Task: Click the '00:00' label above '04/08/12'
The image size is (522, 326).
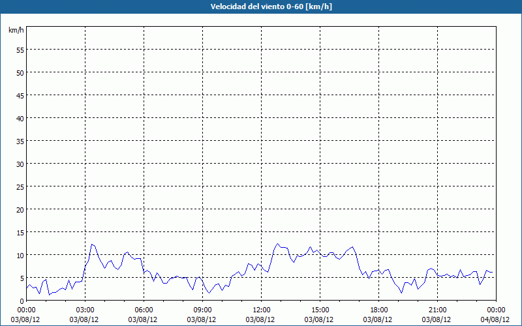Action: coord(496,310)
